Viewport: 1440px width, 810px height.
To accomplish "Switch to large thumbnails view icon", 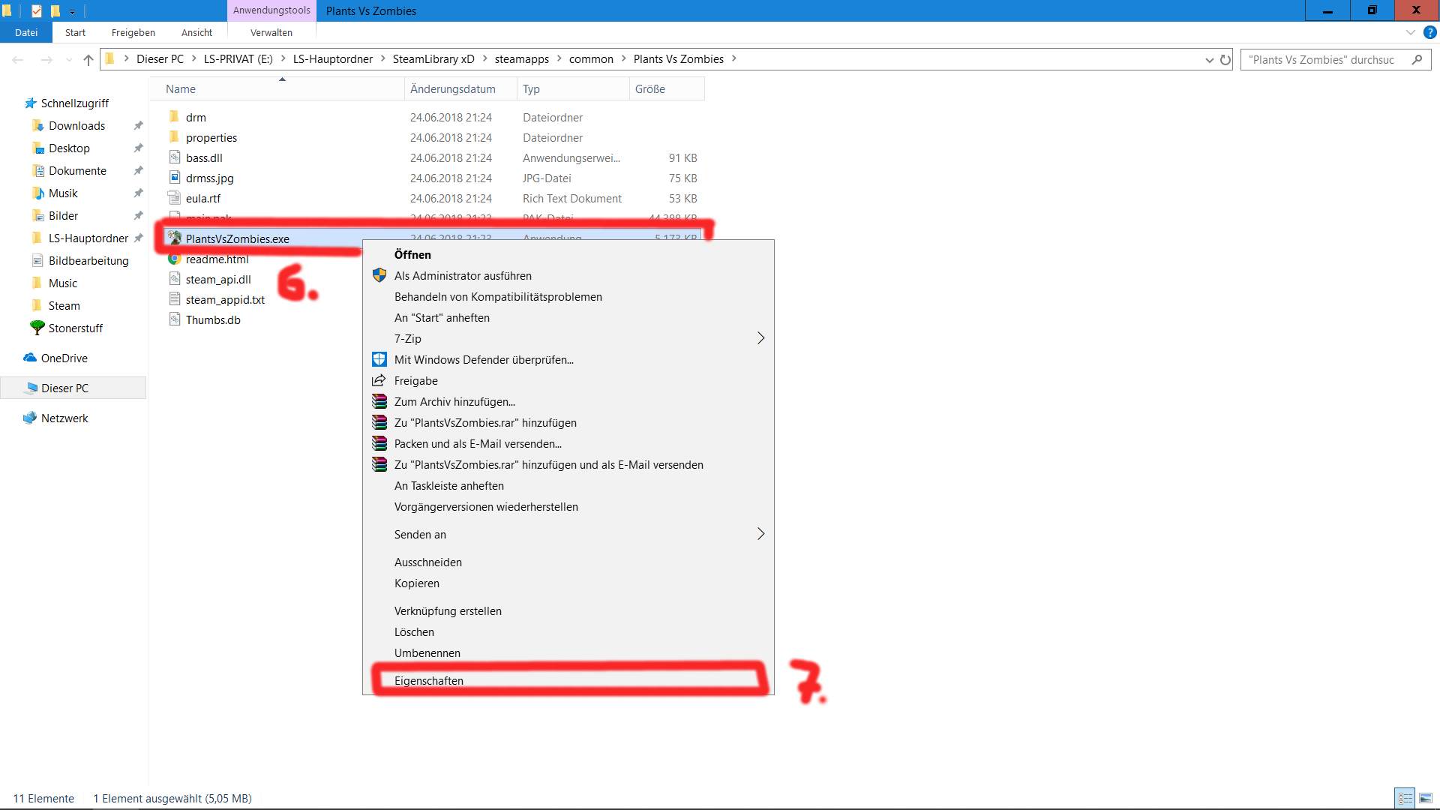I will (x=1426, y=799).
